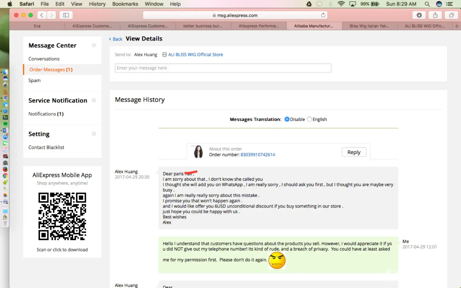Open the ALI BLISS WIG Official Store link
Viewport: 461px width, 288px height.
tap(195, 54)
